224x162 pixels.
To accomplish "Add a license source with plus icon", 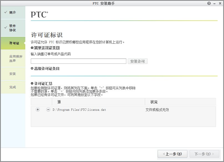I will coord(37,110).
